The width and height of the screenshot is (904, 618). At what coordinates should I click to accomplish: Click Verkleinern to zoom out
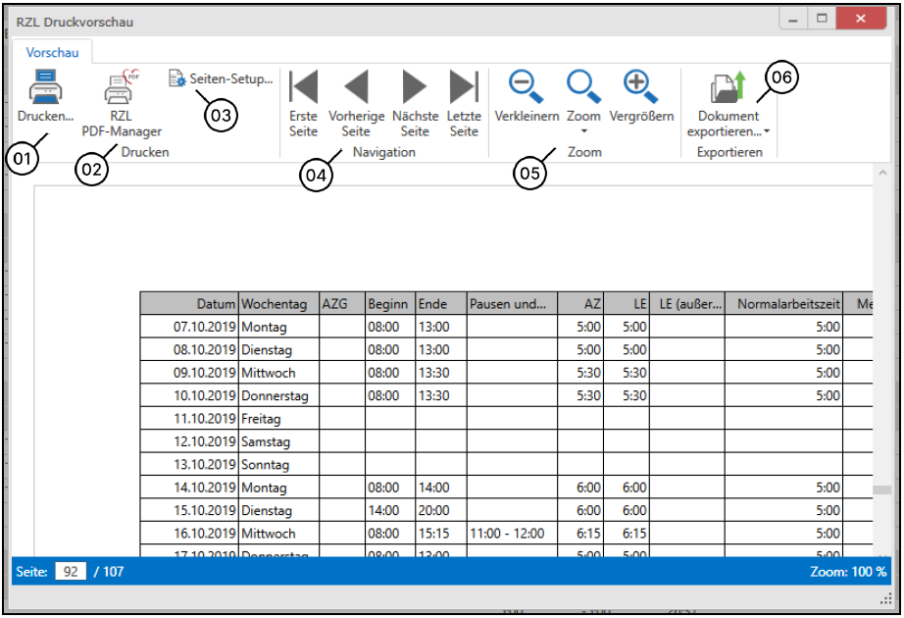527,88
